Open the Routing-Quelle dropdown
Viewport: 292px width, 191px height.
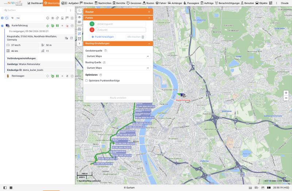118,68
